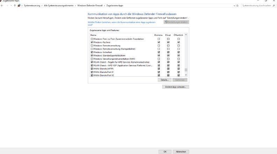
Task: Click the apps list scrollbar thumb
Action: (186, 70)
